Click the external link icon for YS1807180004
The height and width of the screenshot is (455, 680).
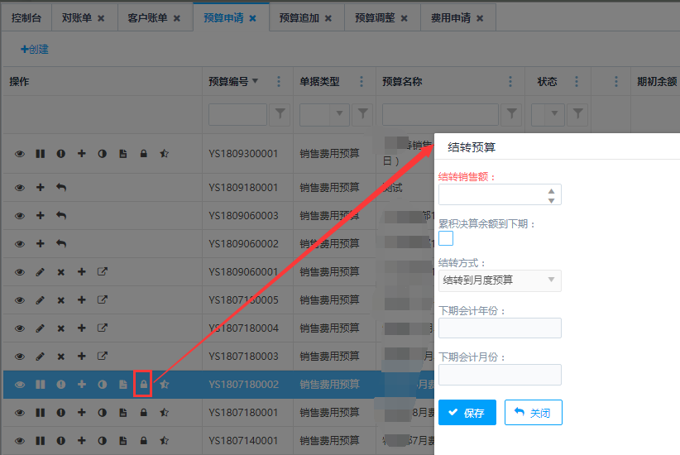pyautogui.click(x=103, y=328)
